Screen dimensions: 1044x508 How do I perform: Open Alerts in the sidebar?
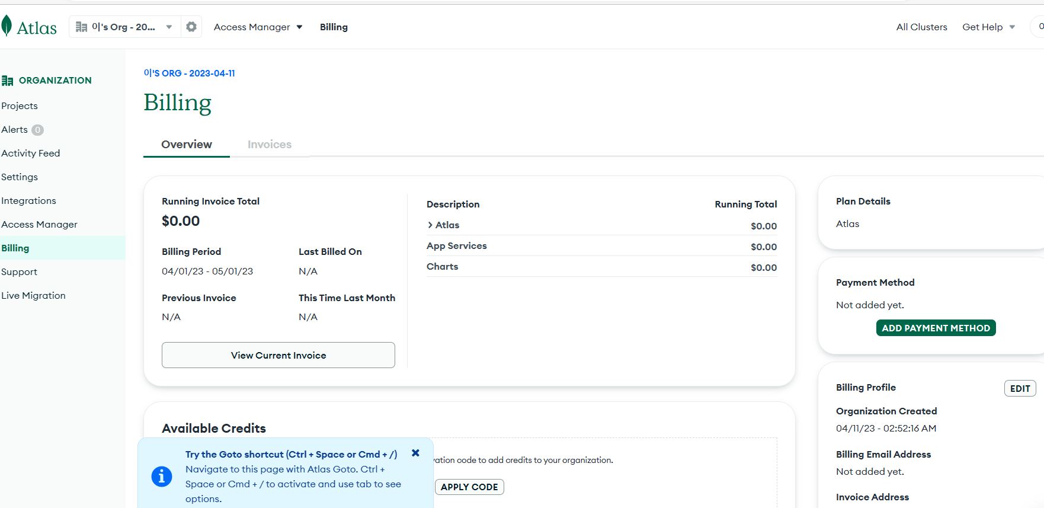tap(14, 130)
